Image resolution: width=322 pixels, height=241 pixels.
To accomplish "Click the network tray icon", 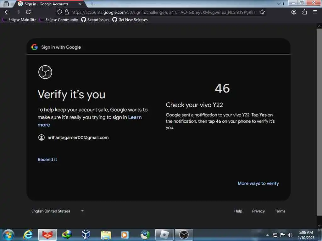I will click(x=275, y=235).
